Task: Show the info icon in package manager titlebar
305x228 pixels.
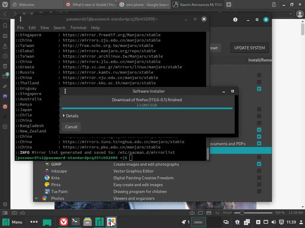Action: click(235, 20)
